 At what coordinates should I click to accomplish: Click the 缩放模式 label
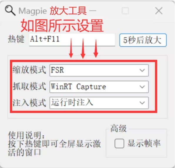29,70
